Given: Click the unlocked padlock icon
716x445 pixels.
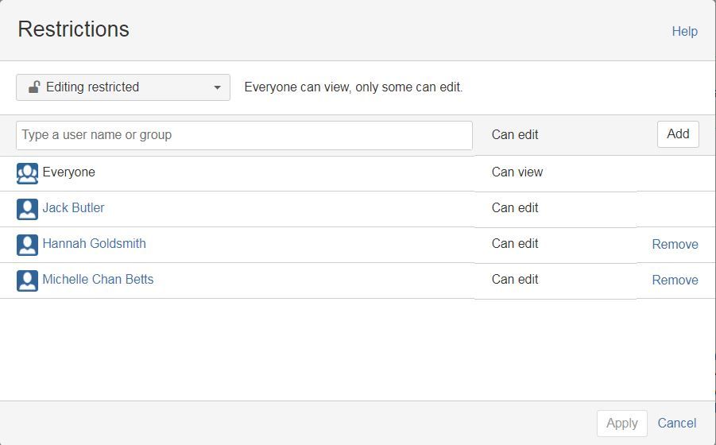Looking at the screenshot, I should pyautogui.click(x=34, y=87).
